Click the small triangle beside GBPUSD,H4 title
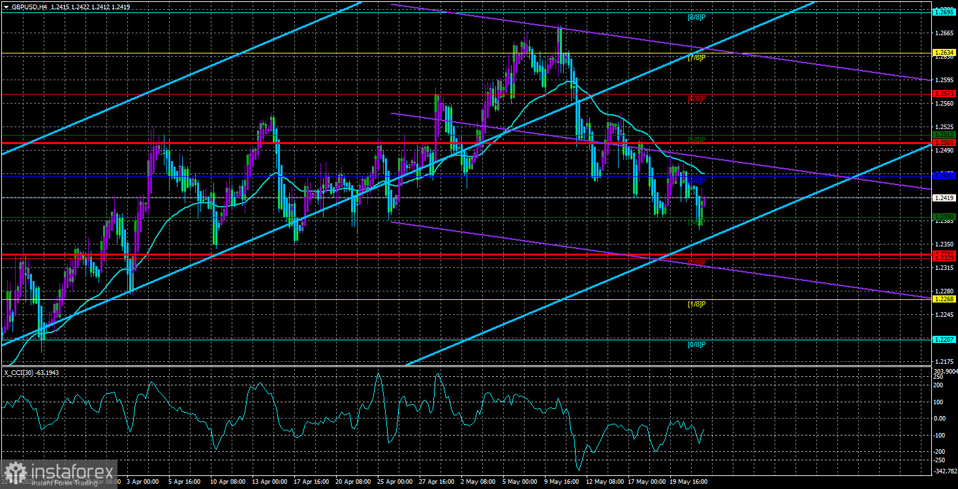This screenshot has width=958, height=489. 5,6
